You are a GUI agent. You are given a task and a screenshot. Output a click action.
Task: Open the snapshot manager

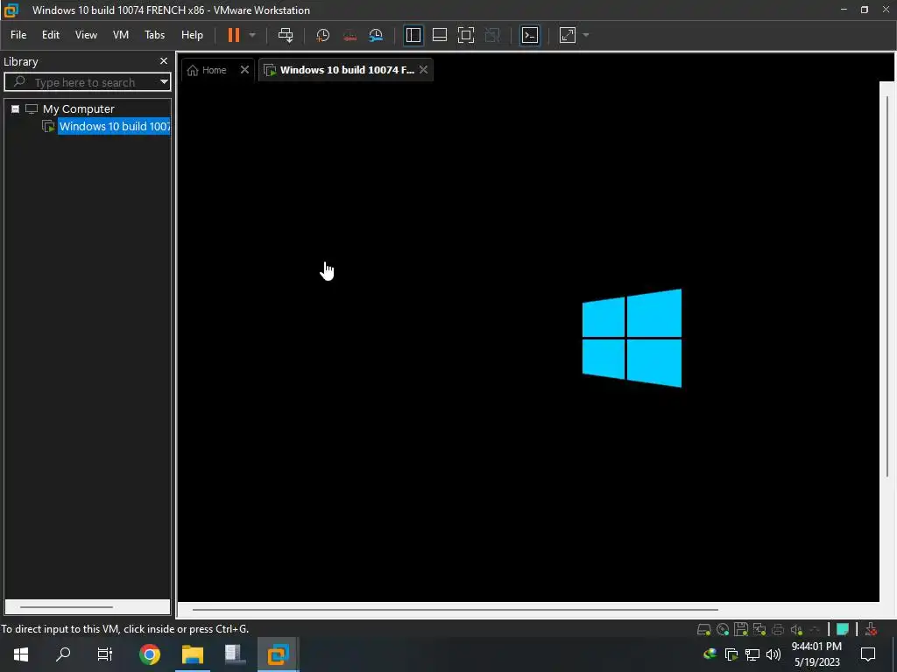click(376, 35)
